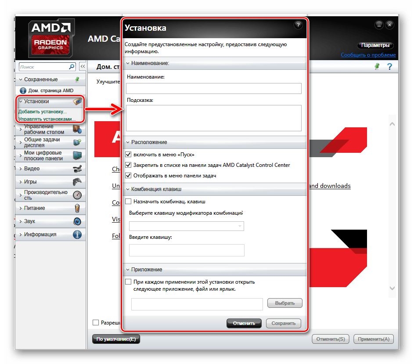Screen dimensions: 414x364
Task: Click the Установки graphics card icon
Action: 77,101
